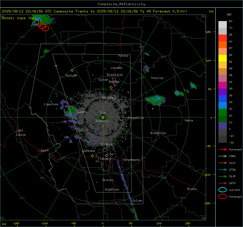Click the Ponoka city label

tap(123, 56)
